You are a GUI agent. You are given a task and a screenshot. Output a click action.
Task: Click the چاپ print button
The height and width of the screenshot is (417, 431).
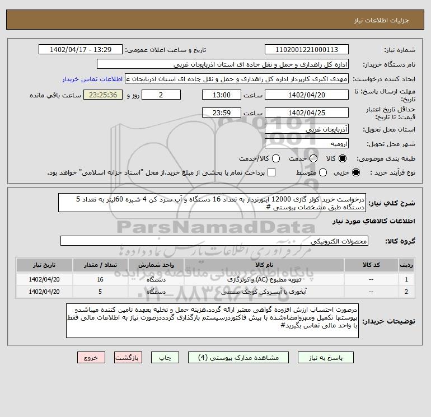tap(165, 358)
